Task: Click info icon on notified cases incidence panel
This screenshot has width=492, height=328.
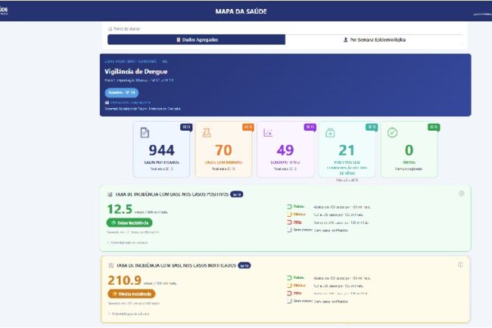Action: click(x=461, y=265)
